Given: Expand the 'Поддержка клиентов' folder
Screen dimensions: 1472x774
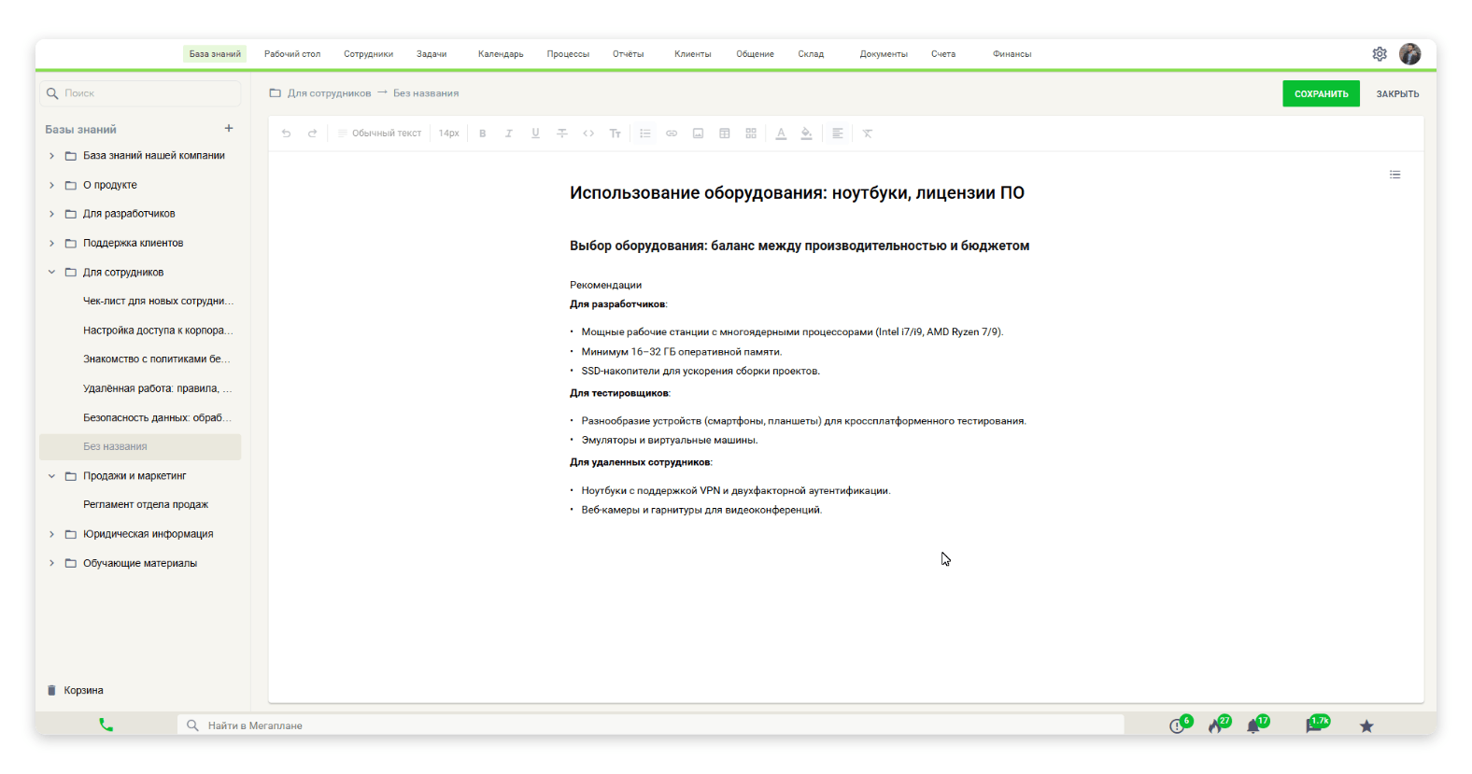Looking at the screenshot, I should (x=51, y=243).
